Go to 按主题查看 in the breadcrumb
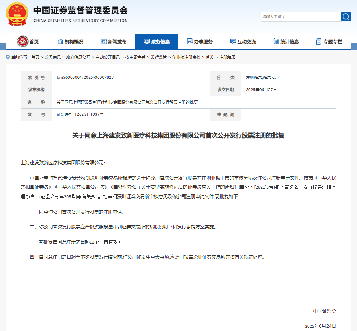This screenshot has height=331, width=357. coord(135,57)
